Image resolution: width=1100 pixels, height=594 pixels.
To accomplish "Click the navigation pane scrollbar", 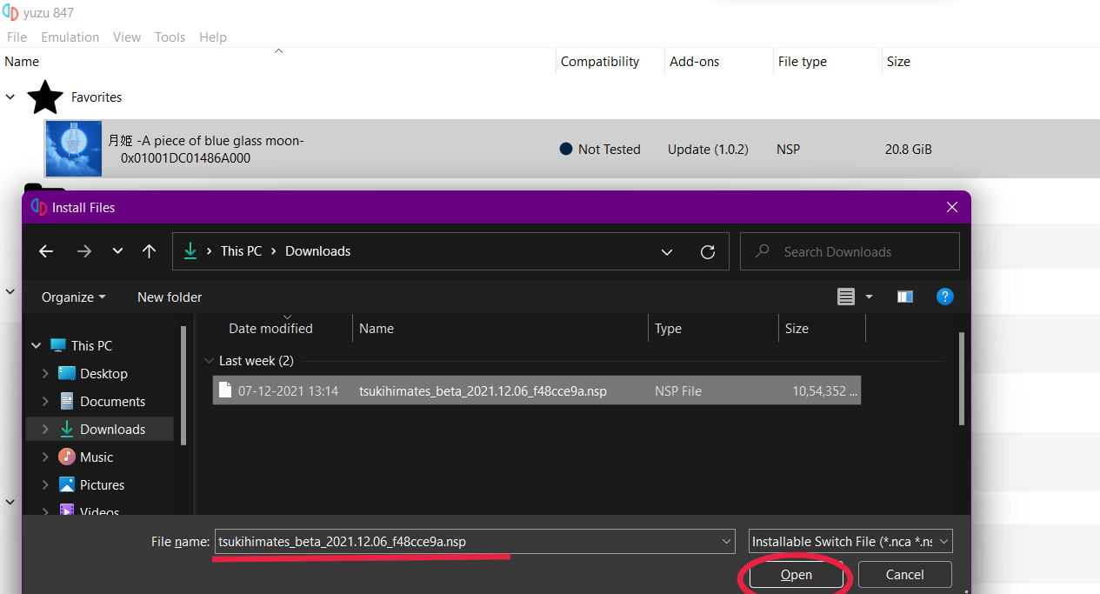I will 183,387.
